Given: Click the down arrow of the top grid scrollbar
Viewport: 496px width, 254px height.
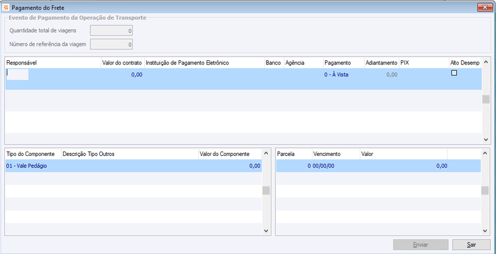Looking at the screenshot, I should coord(486,140).
